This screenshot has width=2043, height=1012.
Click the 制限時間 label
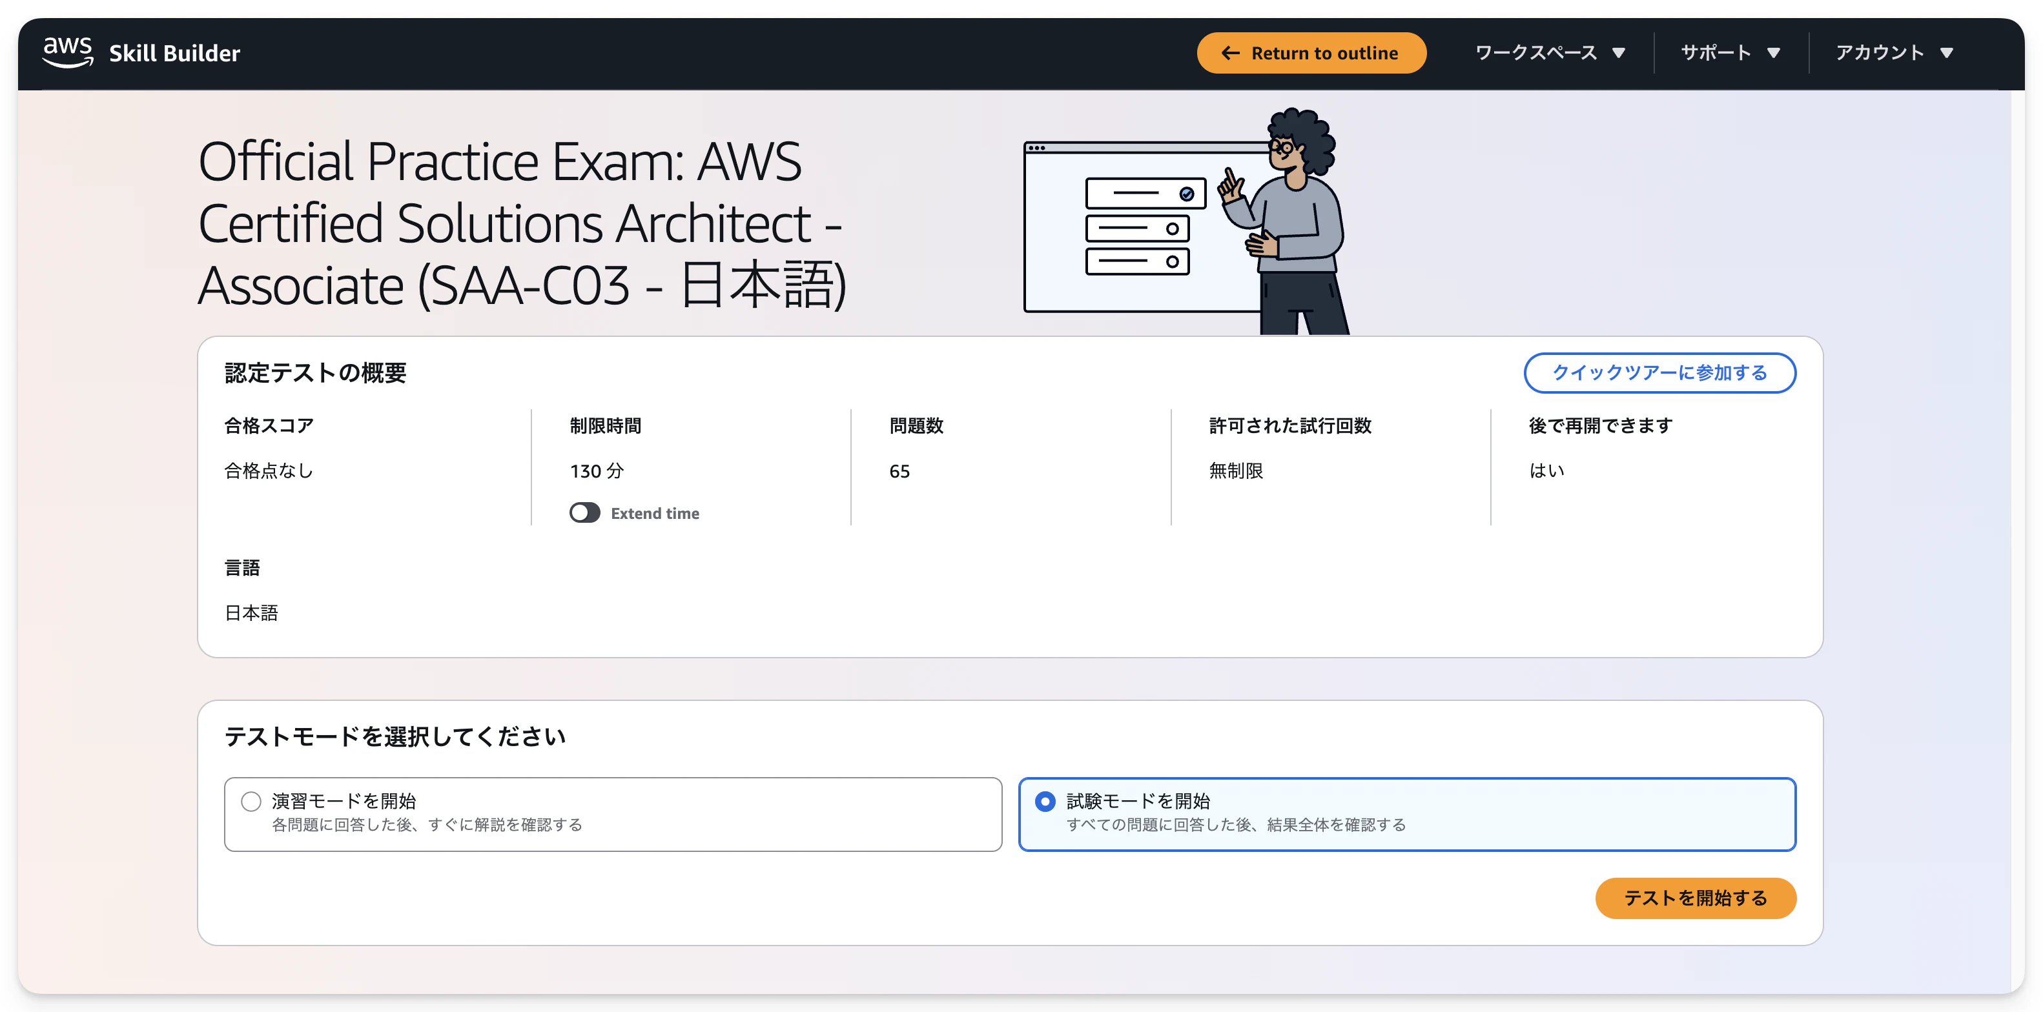point(605,425)
